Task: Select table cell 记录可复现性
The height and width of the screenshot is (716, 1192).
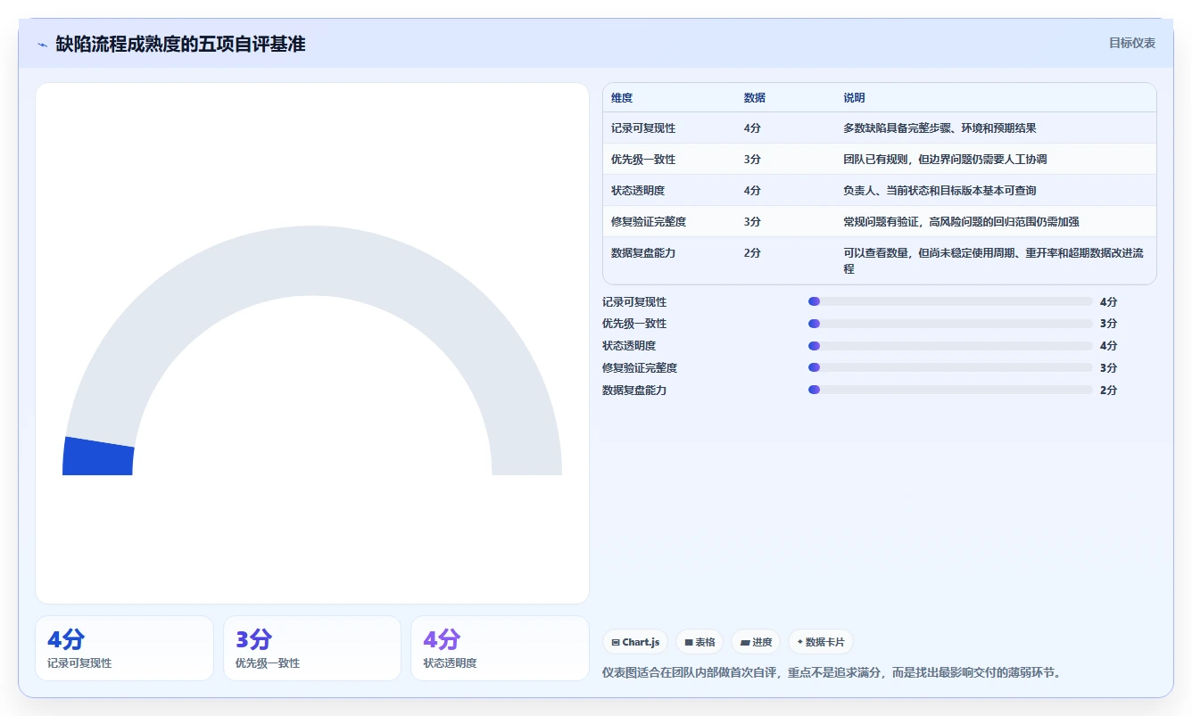Action: click(x=643, y=128)
